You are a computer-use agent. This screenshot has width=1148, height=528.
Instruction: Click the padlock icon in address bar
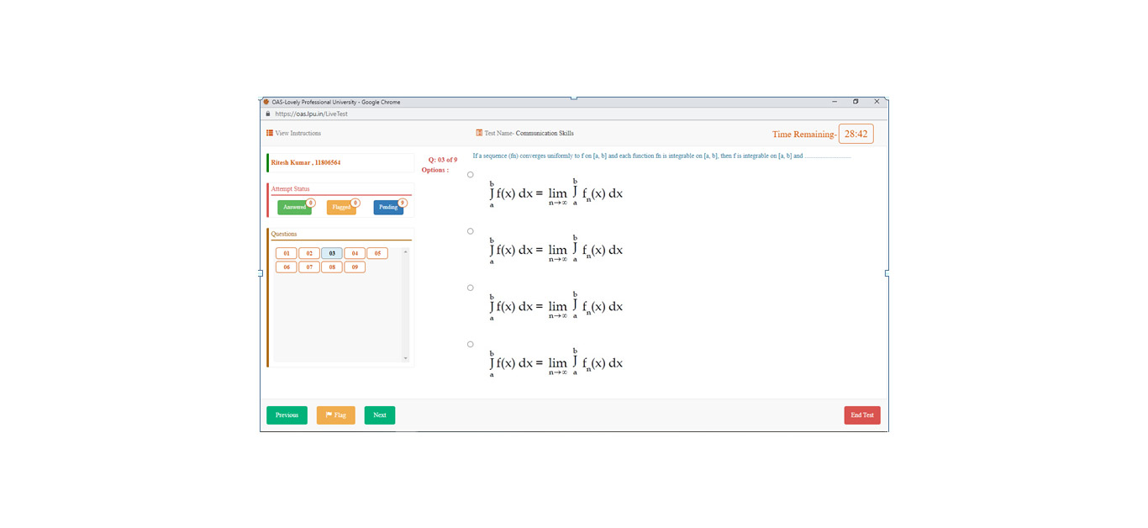pos(268,114)
